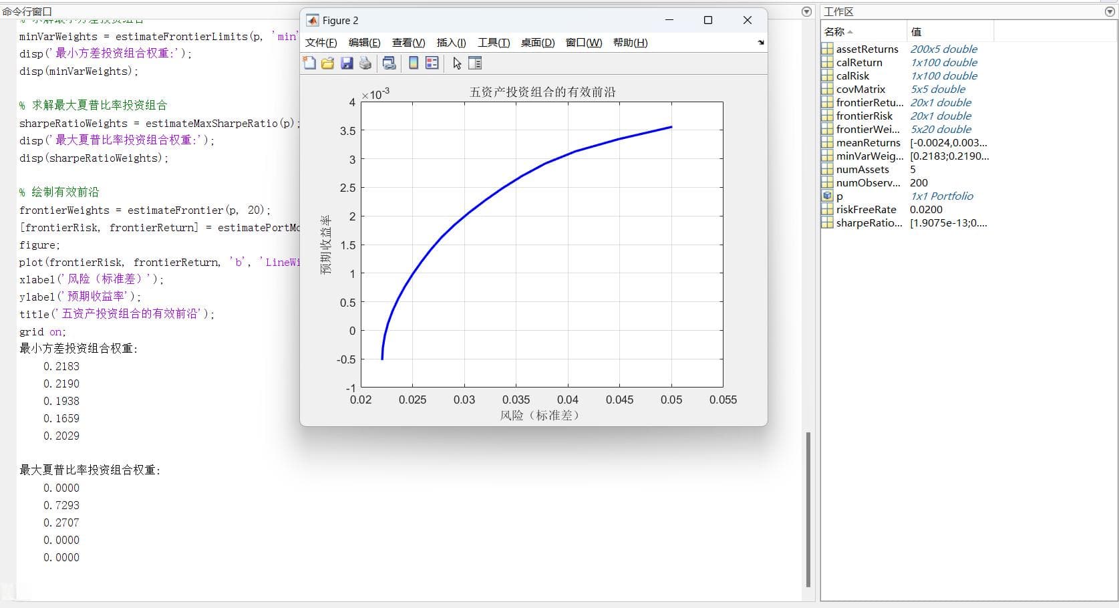Open the 查看(V) menu in Figure 2
The width and height of the screenshot is (1119, 608).
point(408,42)
